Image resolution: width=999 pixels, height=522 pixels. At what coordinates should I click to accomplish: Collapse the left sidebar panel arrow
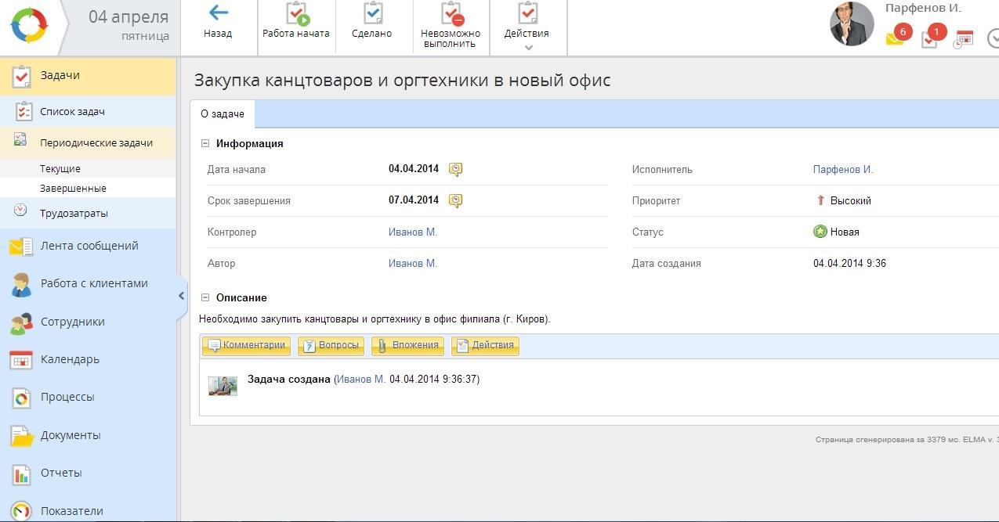[181, 296]
